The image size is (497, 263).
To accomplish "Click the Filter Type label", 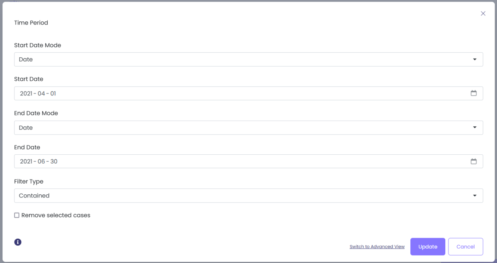I will point(29,182).
